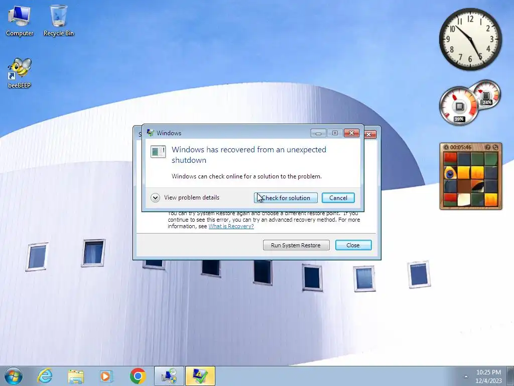Click Run System Restore button
This screenshot has width=514, height=386.
[296, 245]
